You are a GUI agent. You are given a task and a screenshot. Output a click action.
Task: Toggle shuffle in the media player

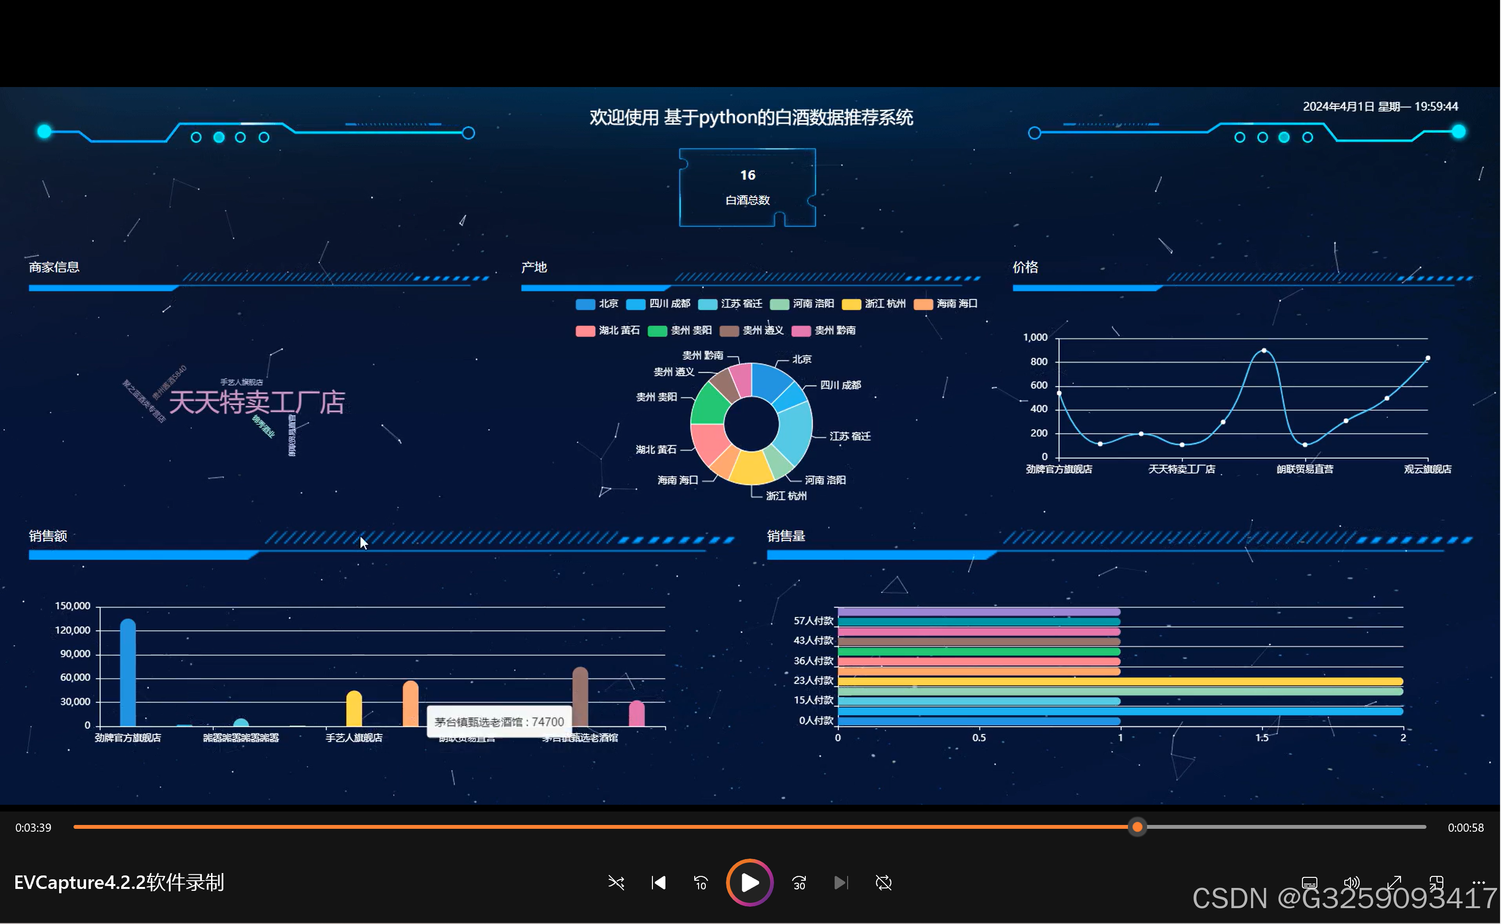[x=616, y=883]
